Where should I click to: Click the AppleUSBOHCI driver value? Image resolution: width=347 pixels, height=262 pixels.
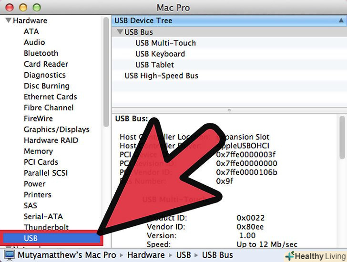click(243, 146)
